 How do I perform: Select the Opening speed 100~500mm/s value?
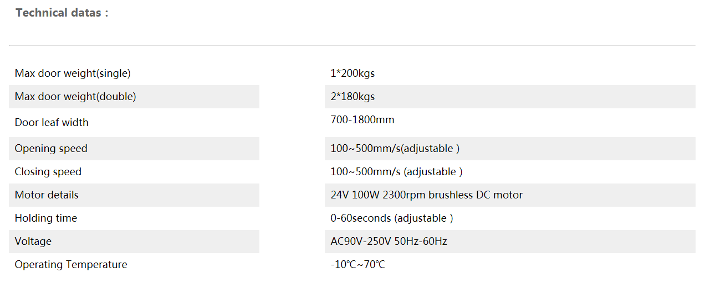[395, 149]
